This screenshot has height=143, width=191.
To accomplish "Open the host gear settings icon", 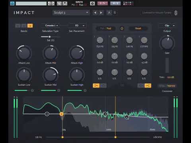I will point(92,4).
